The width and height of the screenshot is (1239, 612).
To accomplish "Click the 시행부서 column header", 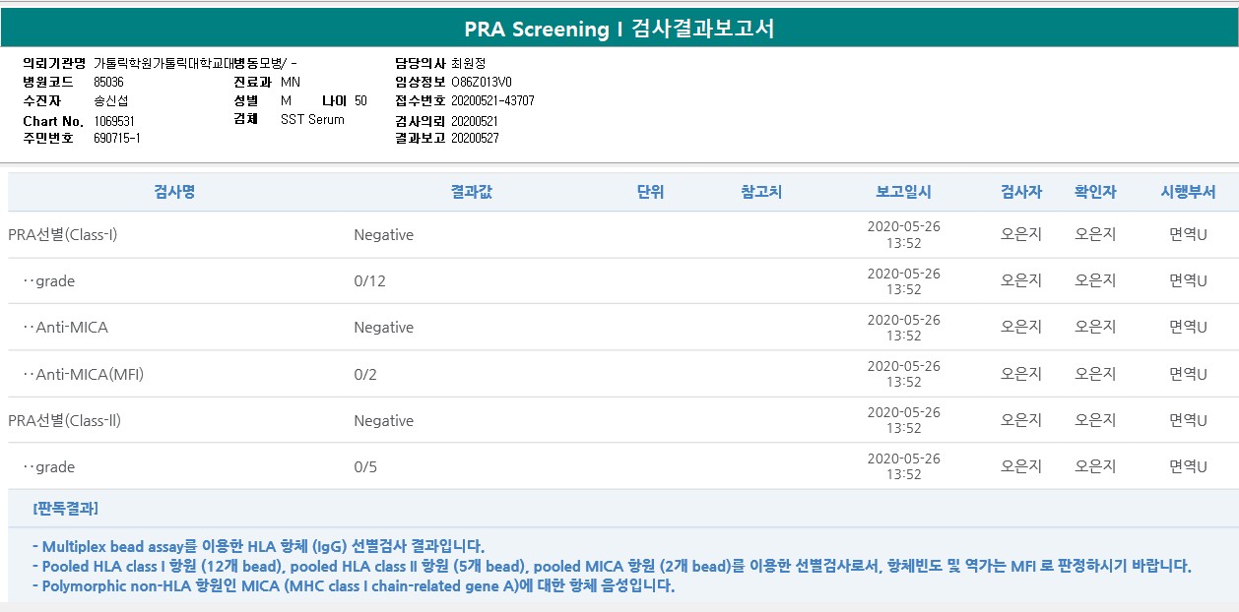I will tap(1188, 192).
